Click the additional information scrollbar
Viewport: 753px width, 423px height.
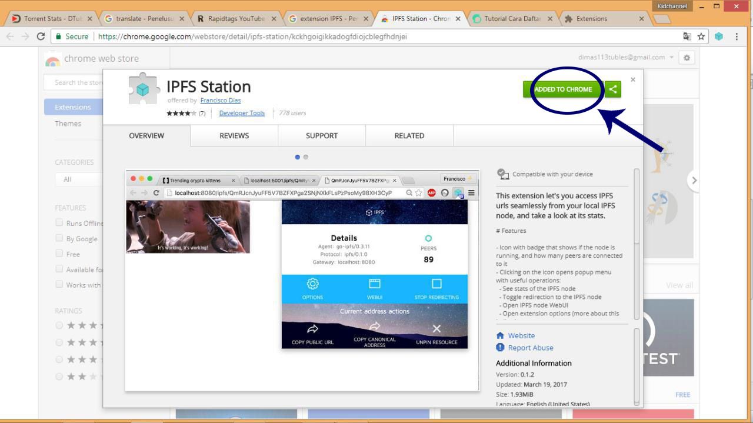636,367
